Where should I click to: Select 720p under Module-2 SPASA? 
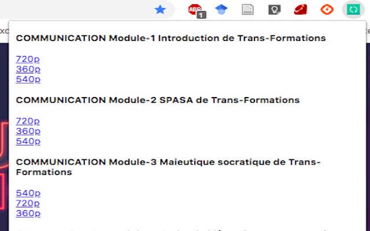click(28, 121)
